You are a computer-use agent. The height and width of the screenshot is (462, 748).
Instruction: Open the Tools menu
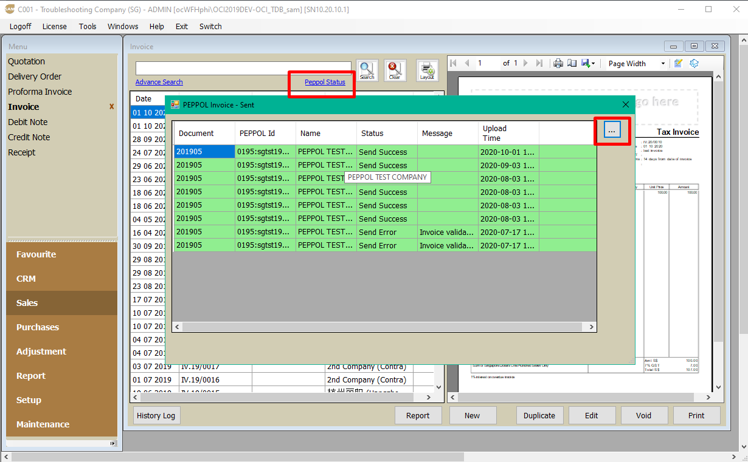click(x=88, y=26)
